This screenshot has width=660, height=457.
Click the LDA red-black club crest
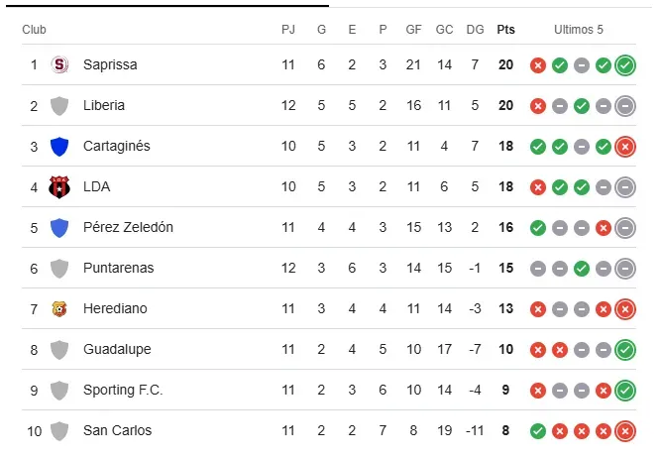pos(60,187)
